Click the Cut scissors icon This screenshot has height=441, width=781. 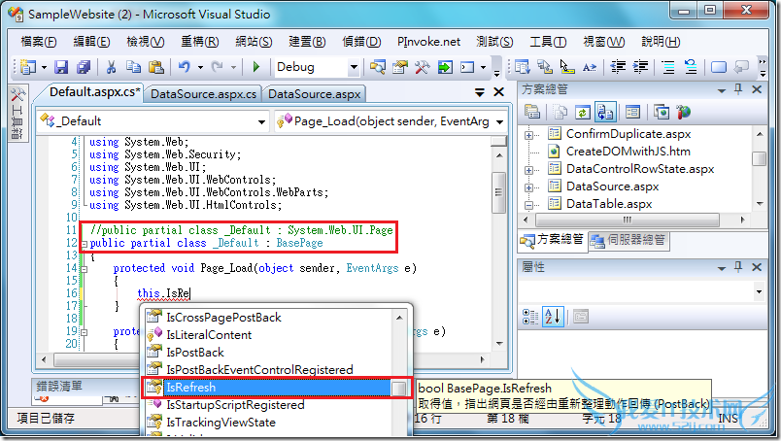click(111, 67)
